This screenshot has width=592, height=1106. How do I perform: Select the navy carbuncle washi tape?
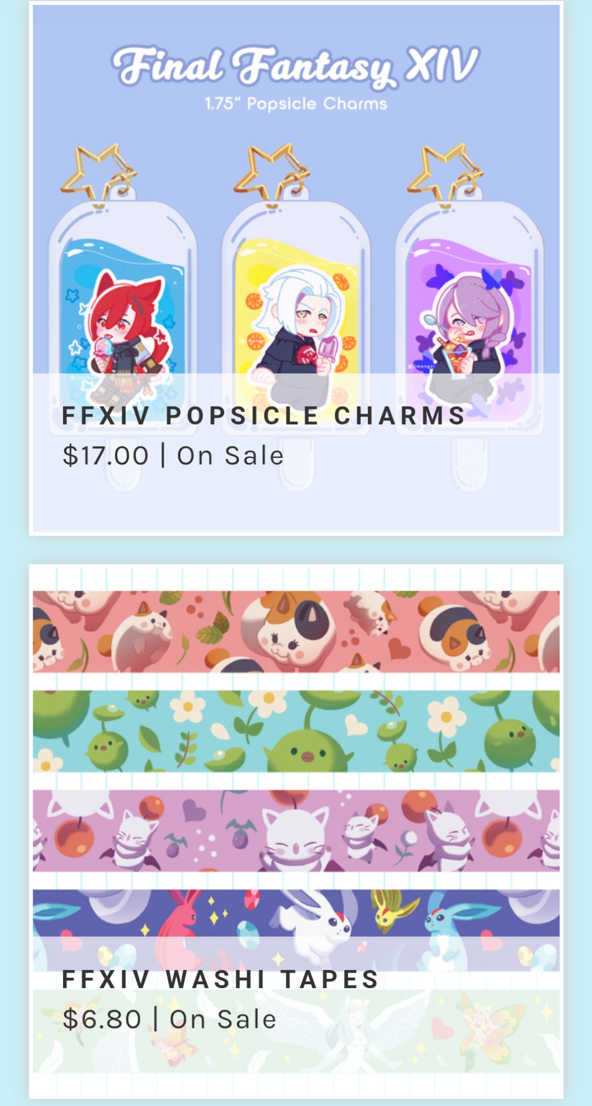(x=296, y=930)
